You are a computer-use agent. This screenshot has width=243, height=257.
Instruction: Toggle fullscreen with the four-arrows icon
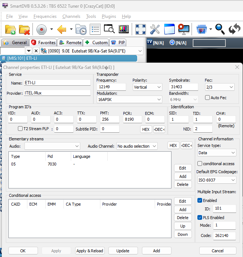140,30
